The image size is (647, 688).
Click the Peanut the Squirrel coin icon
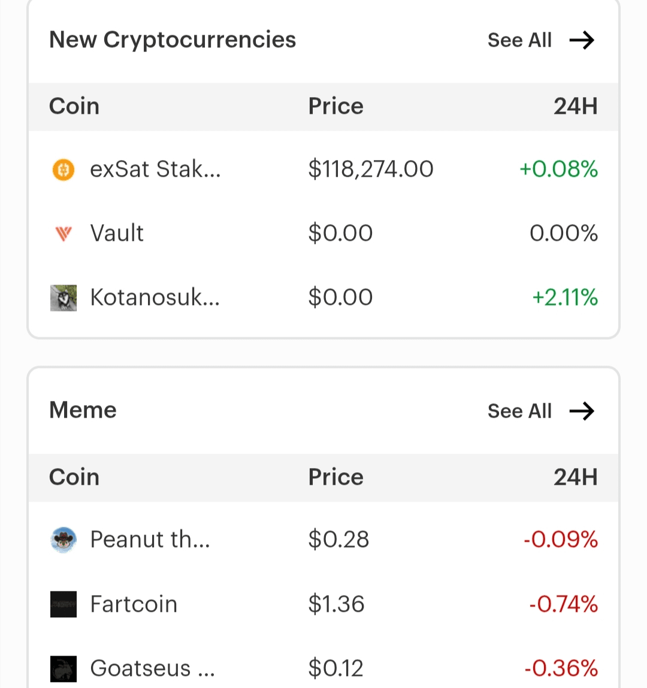tap(63, 540)
